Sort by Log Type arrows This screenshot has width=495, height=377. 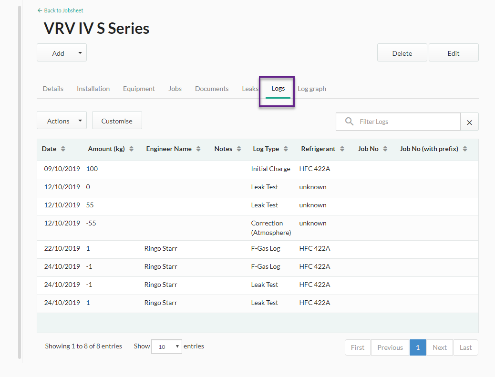tap(286, 149)
